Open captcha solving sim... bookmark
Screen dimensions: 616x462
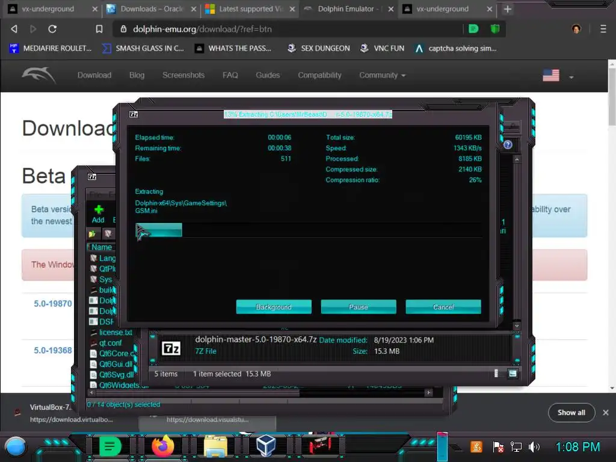coord(456,48)
